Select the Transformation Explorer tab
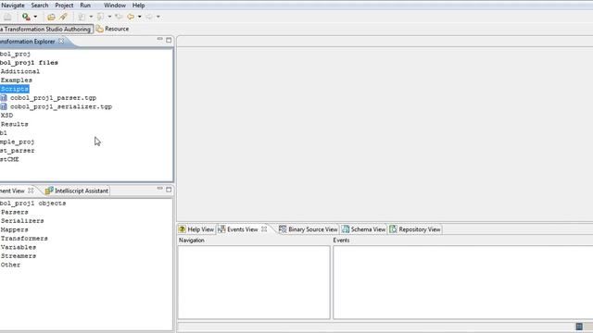Image resolution: width=593 pixels, height=333 pixels. (x=28, y=42)
